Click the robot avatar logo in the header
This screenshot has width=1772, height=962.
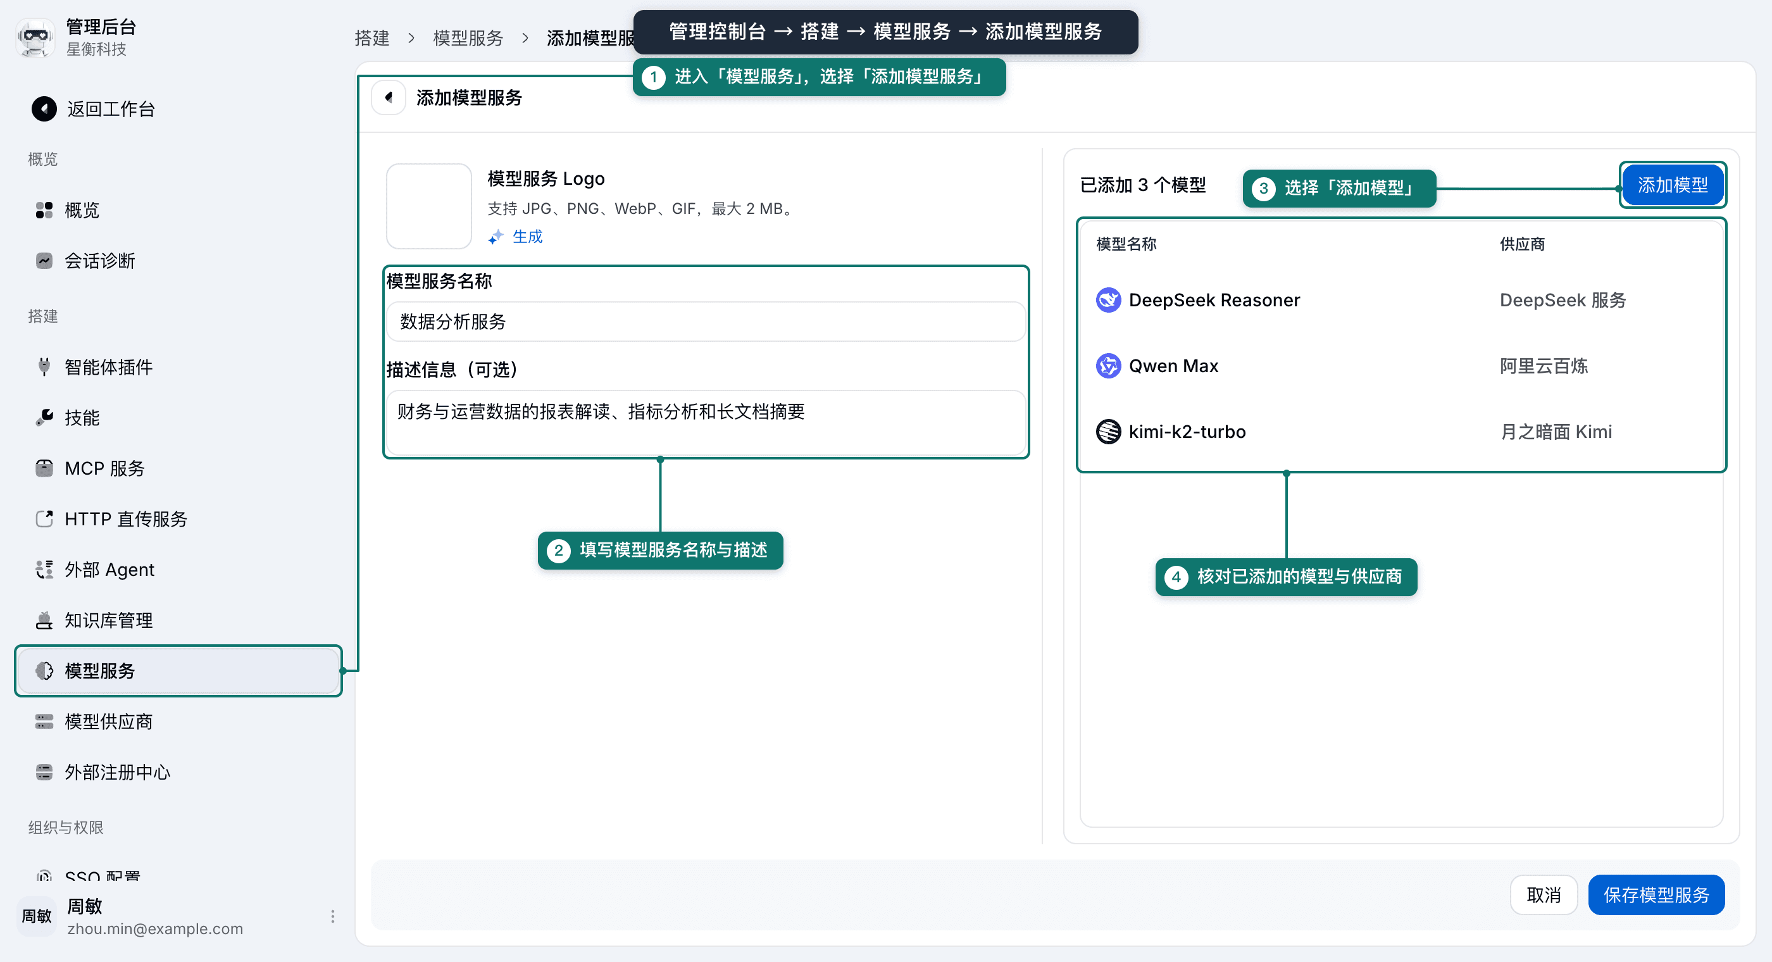coord(36,37)
